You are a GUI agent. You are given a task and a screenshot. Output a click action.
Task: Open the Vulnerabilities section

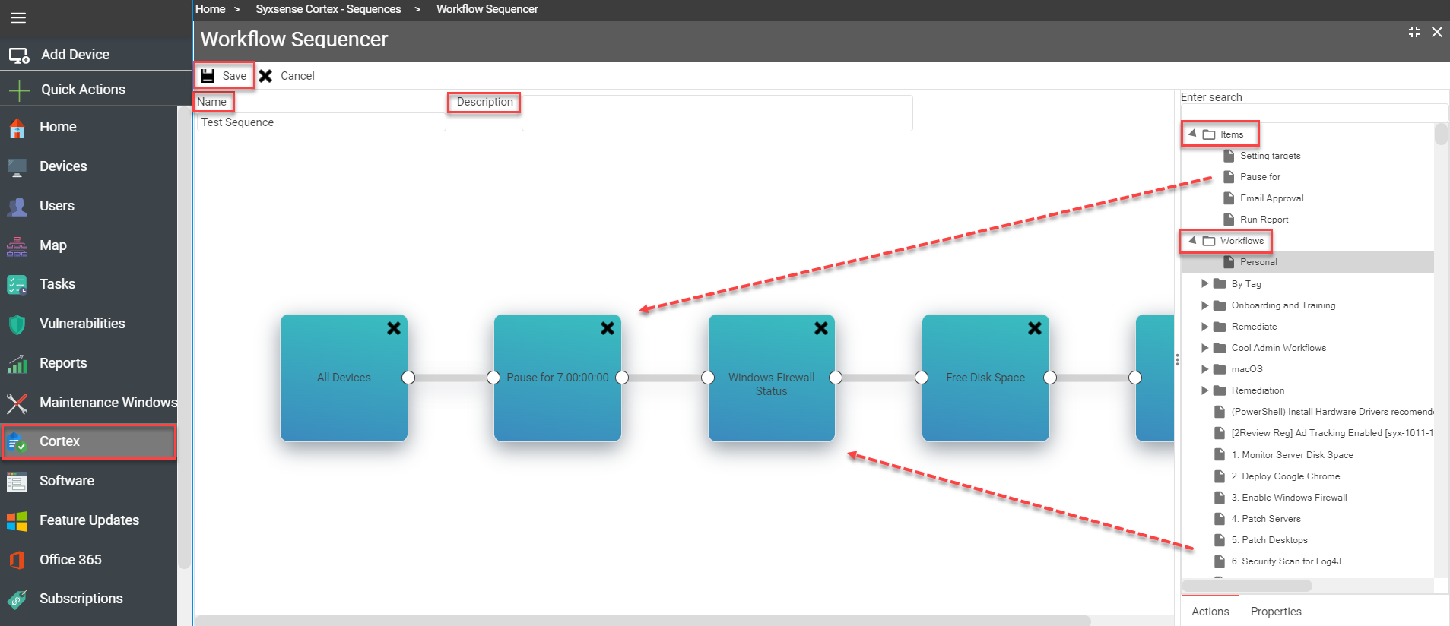(82, 324)
